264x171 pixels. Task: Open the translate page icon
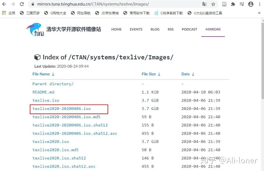pos(204,4)
